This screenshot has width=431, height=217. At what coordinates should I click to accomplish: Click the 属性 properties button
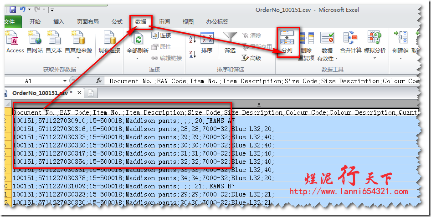click(161, 47)
